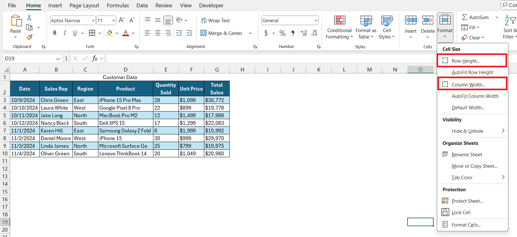Viewport: 517px width, 237px height.
Task: Toggle Italic formatting
Action: click(65, 33)
